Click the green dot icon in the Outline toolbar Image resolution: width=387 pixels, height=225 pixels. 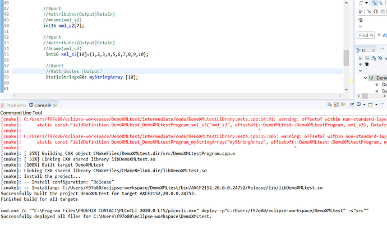[x=360, y=65]
